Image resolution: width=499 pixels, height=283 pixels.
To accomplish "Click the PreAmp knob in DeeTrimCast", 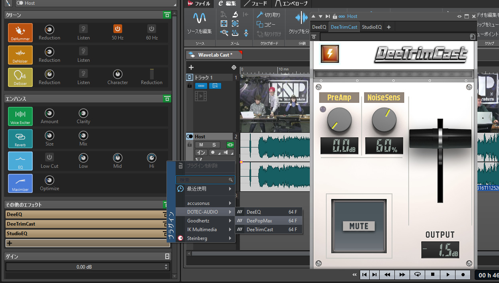I will (x=339, y=120).
